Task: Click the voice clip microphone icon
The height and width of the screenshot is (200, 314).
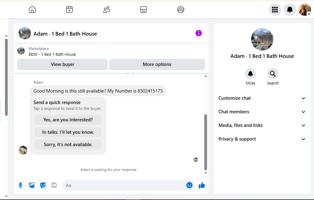Action: pos(20,185)
